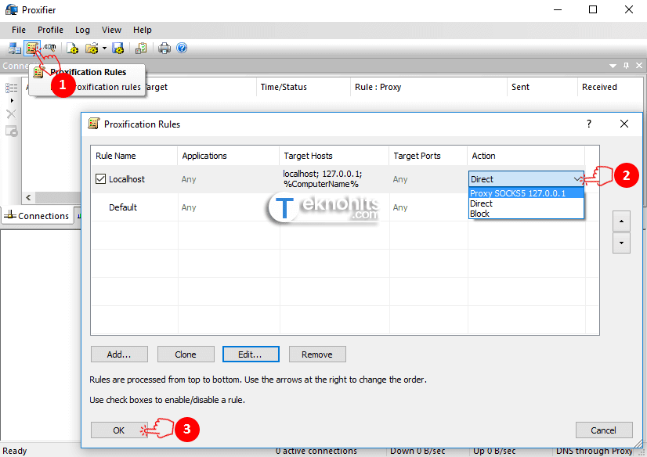Click the grey X icon in Connections sidebar
Screen dimensions: 647x457
[x=12, y=114]
